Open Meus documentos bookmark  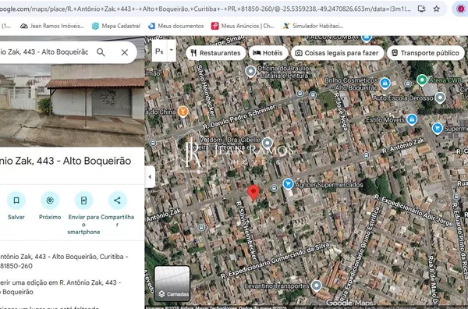176,26
